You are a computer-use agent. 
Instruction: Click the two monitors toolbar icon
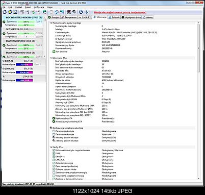[x=62, y=12]
